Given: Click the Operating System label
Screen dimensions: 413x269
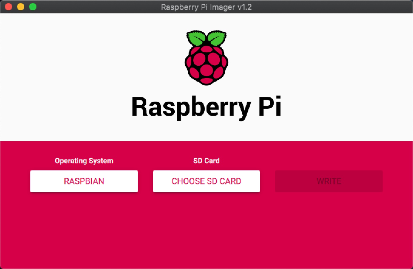Looking at the screenshot, I should (x=84, y=161).
